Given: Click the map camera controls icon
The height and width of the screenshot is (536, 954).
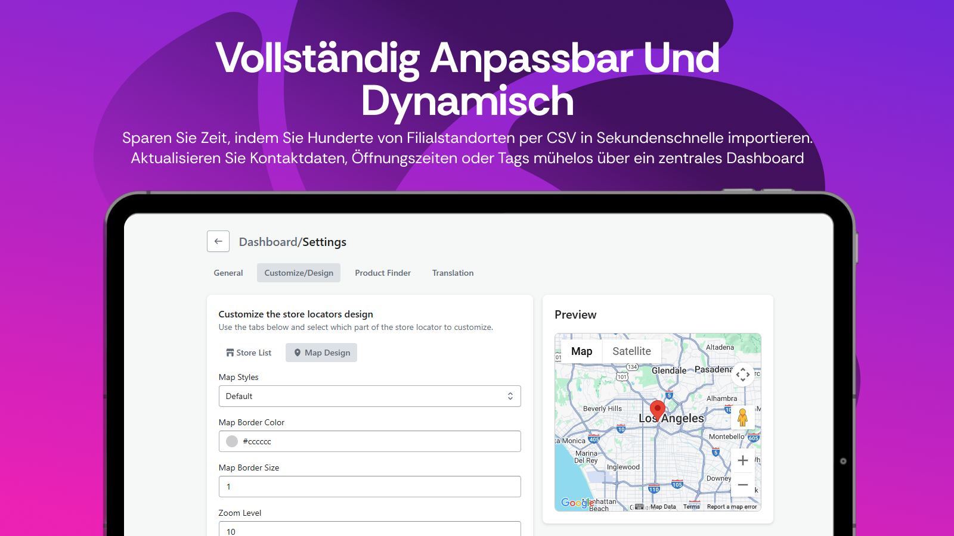Looking at the screenshot, I should click(x=743, y=375).
